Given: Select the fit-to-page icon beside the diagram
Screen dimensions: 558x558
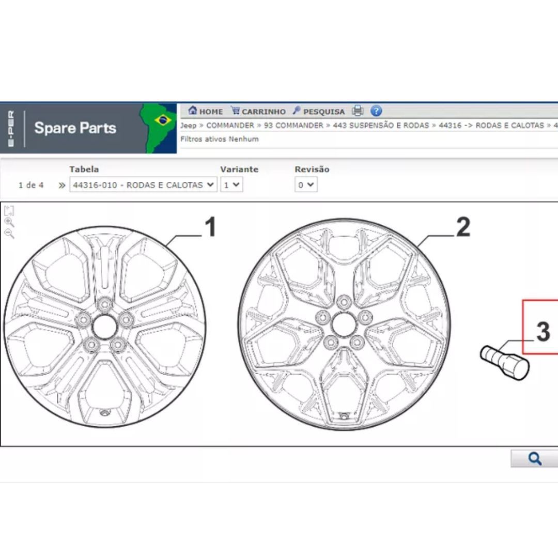Looking at the screenshot, I should (x=9, y=210).
